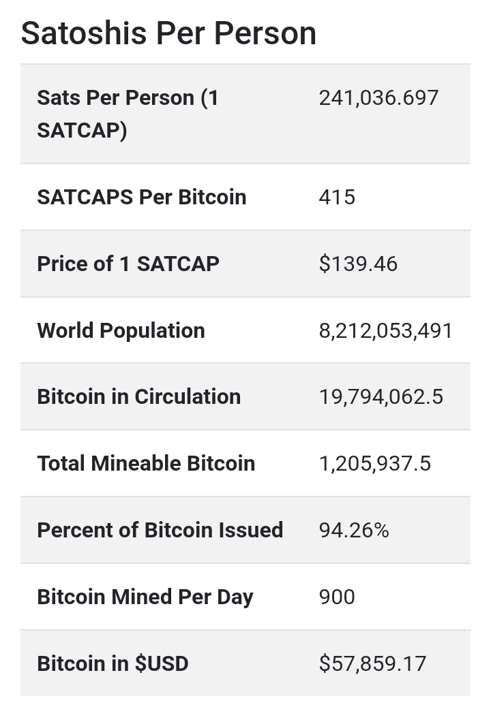
Task: Click the blank area below the table
Action: (245, 702)
